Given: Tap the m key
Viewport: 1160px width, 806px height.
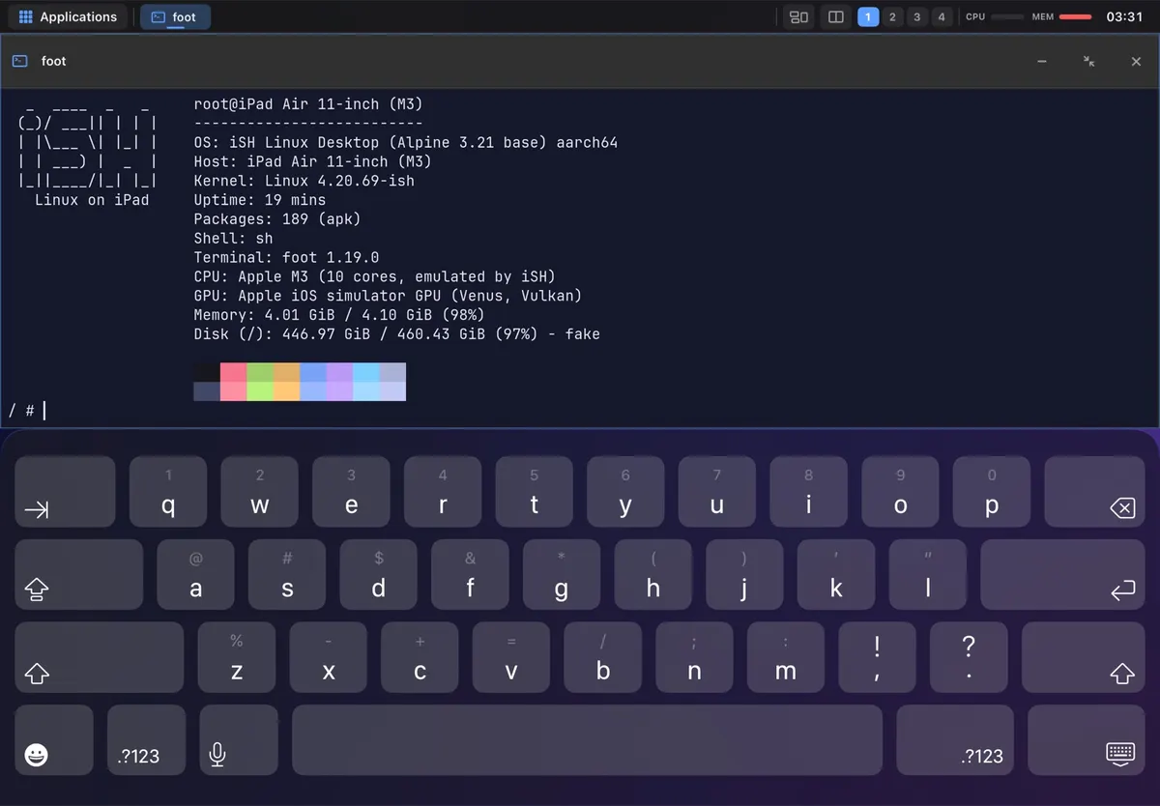Looking at the screenshot, I should tap(786, 657).
